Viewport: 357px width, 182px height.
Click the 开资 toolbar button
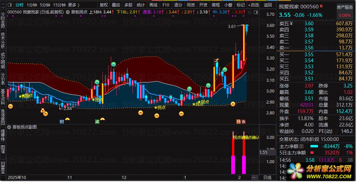click(203, 5)
